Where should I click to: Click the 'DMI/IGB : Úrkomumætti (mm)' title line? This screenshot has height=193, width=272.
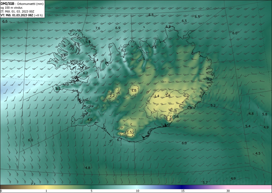click(x=22, y=3)
